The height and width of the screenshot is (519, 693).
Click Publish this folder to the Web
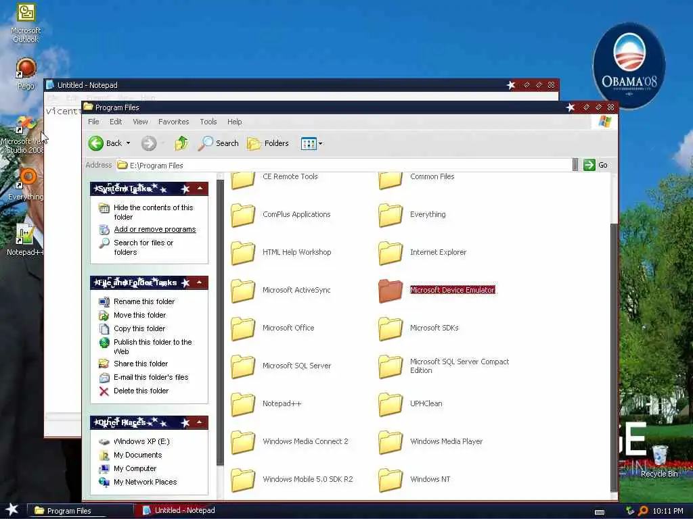(153, 347)
